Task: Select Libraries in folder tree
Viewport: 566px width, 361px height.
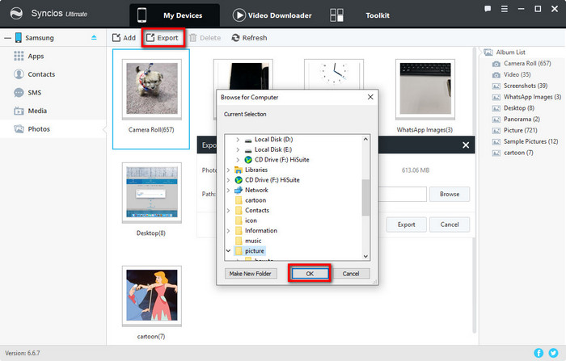Action: click(256, 170)
